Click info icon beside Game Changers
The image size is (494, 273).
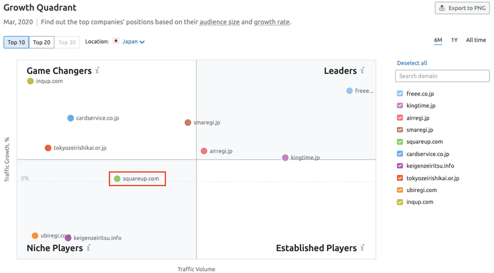pos(97,70)
